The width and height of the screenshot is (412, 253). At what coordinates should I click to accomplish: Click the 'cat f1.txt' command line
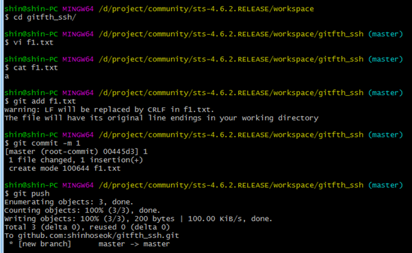click(31, 68)
